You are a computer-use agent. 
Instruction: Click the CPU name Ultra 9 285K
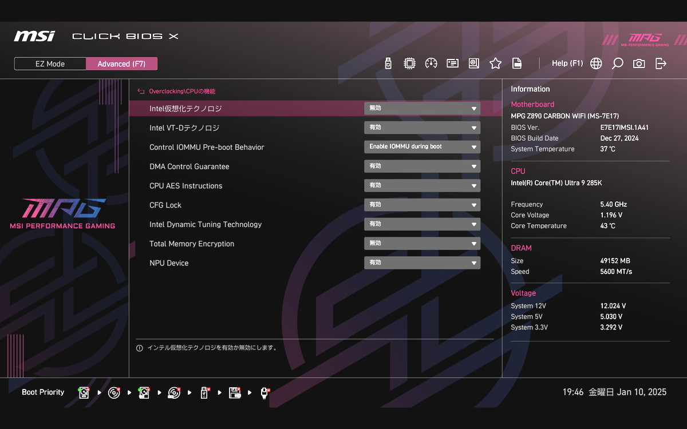click(556, 183)
